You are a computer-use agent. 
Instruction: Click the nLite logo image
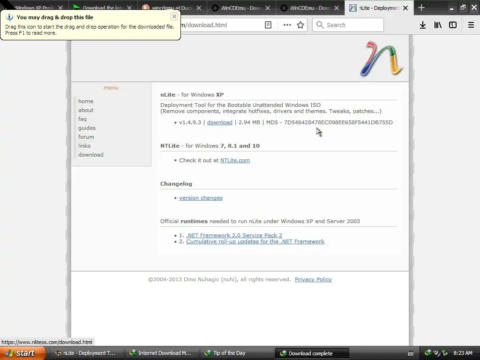(x=382, y=59)
